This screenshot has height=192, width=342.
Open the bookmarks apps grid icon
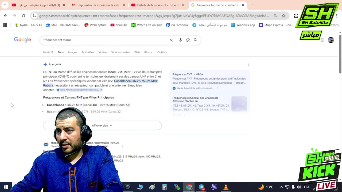(x=5, y=25)
